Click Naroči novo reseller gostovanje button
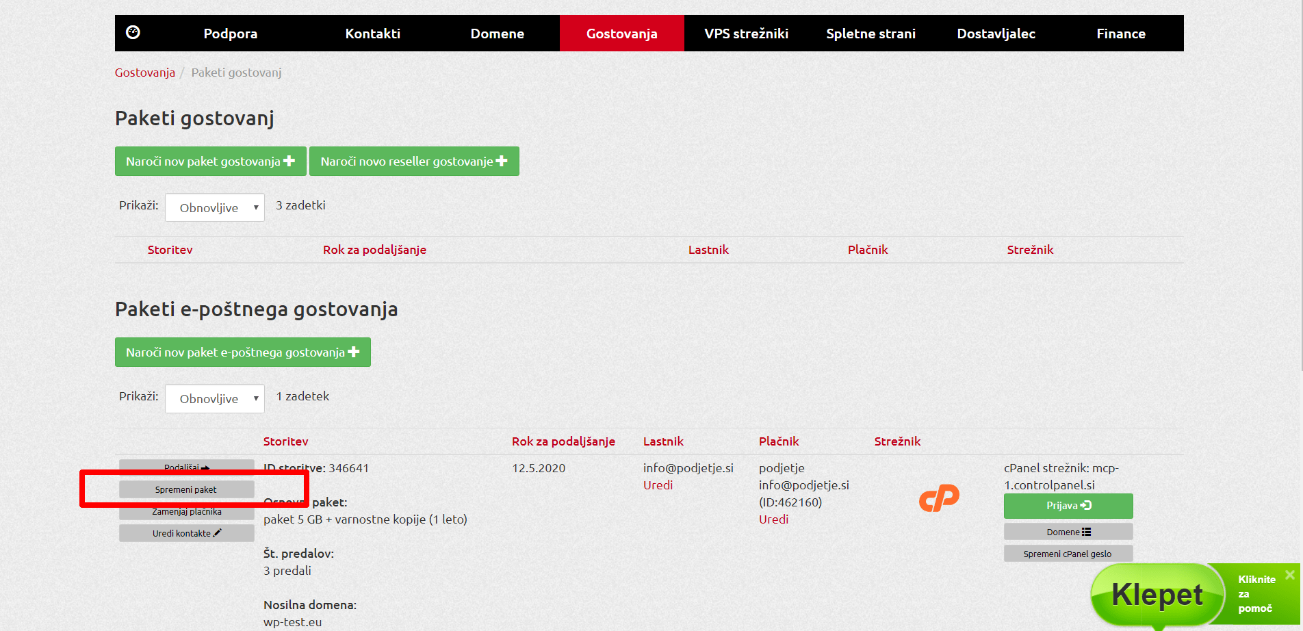This screenshot has height=631, width=1303. click(414, 162)
